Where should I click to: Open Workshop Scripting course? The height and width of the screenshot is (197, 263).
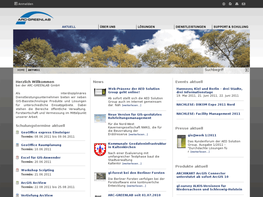pos(37,170)
